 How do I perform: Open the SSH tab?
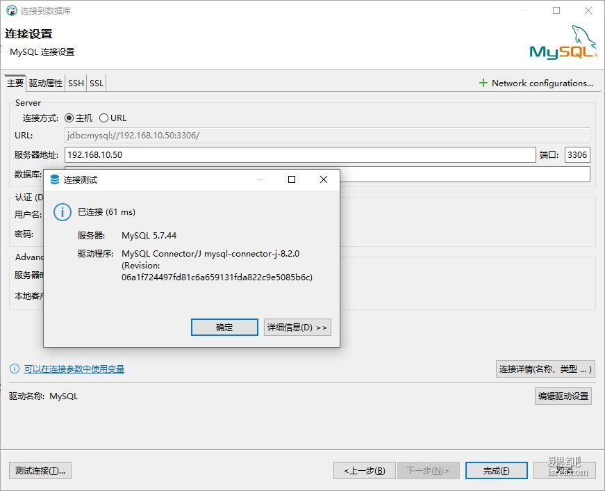tap(76, 83)
